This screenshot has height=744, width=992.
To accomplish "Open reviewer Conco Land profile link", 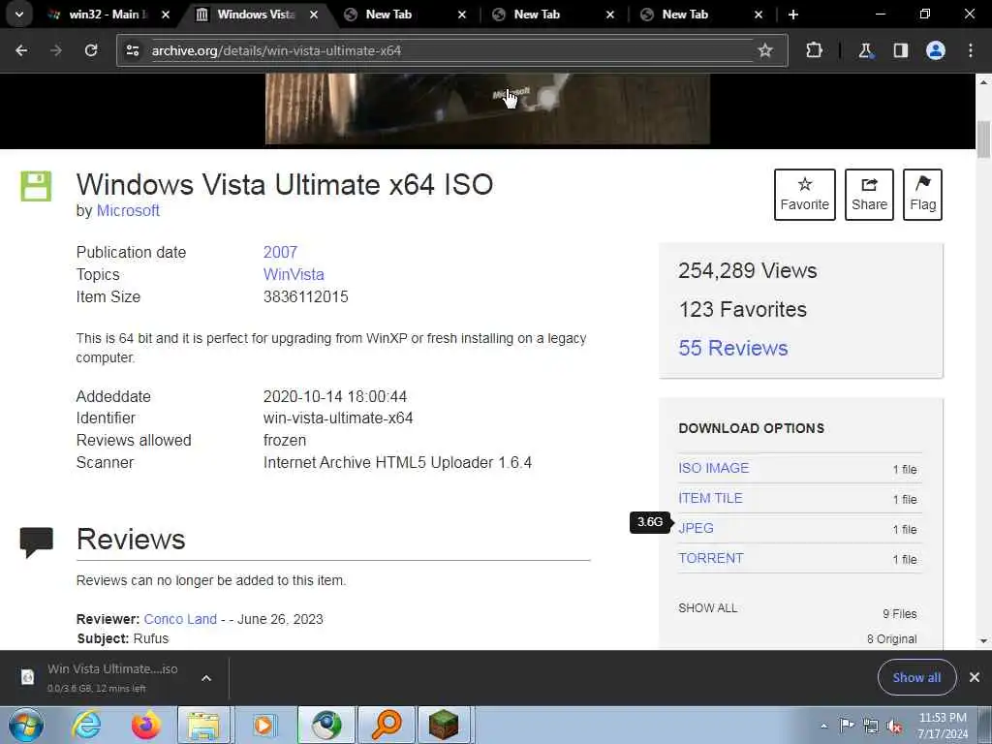I will point(180,619).
